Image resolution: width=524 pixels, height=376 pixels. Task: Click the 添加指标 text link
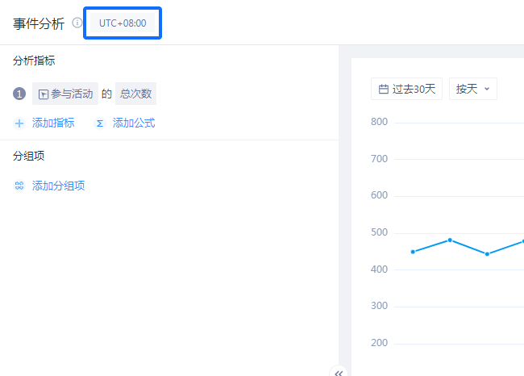pos(53,123)
